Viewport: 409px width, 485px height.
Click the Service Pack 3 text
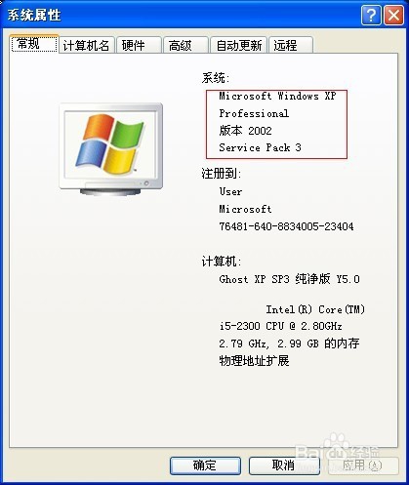coord(260,147)
